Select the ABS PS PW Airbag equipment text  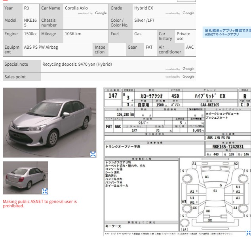[x=41, y=47]
